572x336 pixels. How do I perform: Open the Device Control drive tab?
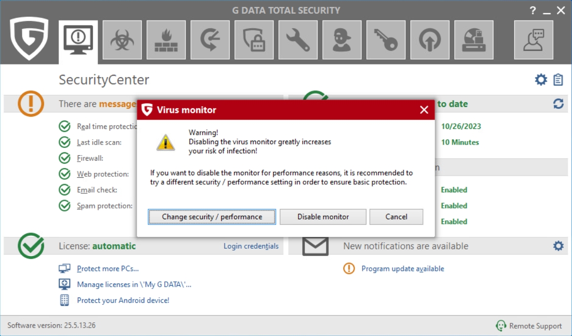[x=473, y=40]
